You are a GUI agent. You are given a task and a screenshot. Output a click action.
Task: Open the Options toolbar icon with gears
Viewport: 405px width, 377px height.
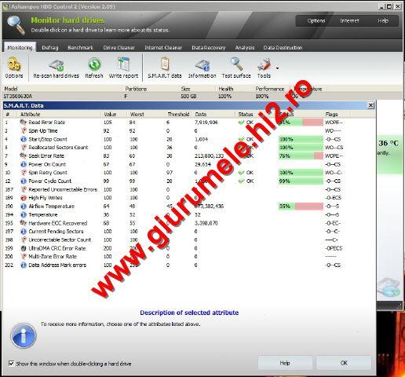pyautogui.click(x=14, y=64)
